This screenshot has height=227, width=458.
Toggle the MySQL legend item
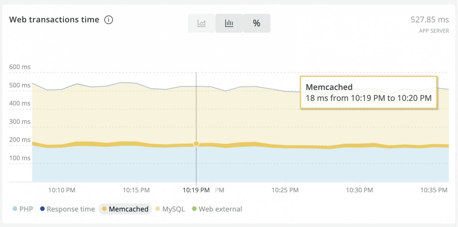[174, 209]
